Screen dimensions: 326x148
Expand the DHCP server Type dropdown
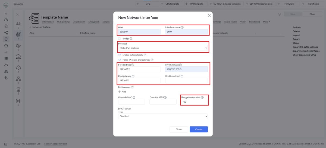tap(163, 116)
